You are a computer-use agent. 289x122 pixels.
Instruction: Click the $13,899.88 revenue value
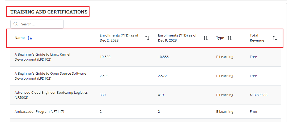click(258, 95)
